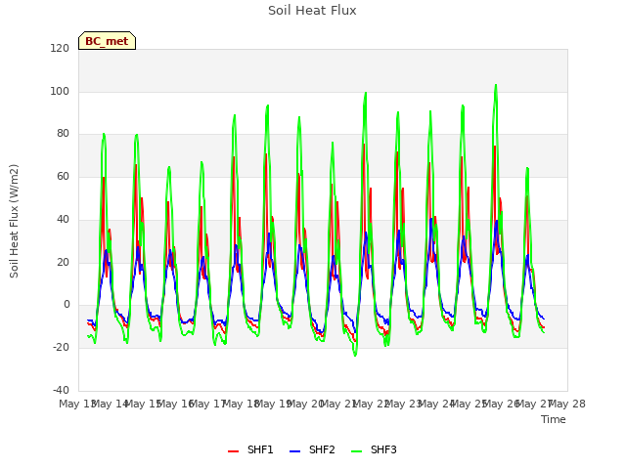Click the green SHF3 legend color marker
The width and height of the screenshot is (626, 469).
click(x=356, y=451)
